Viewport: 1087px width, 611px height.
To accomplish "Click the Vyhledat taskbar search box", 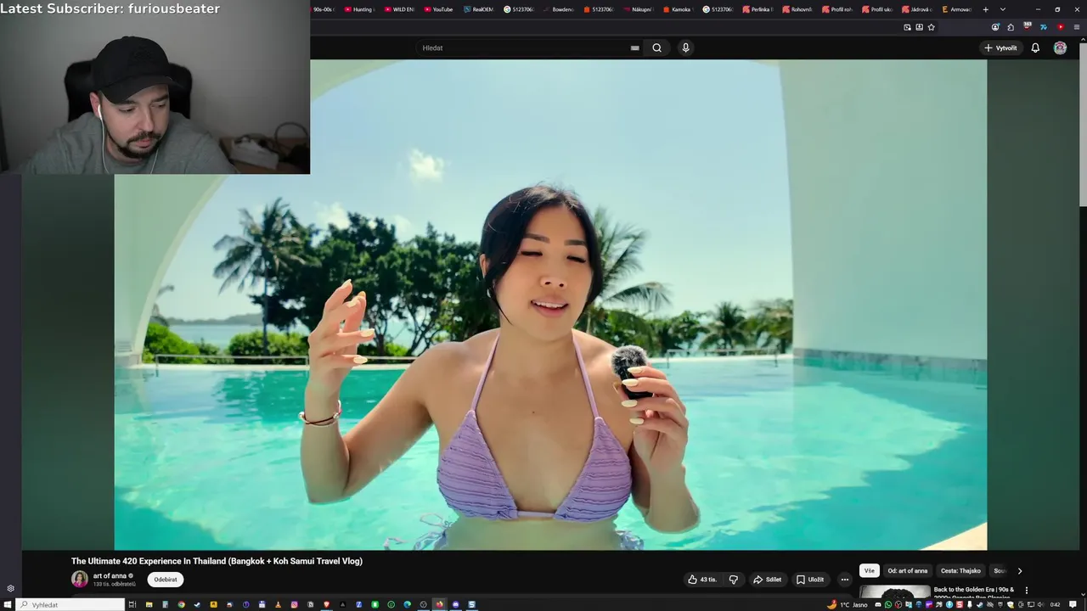I will coord(70,604).
